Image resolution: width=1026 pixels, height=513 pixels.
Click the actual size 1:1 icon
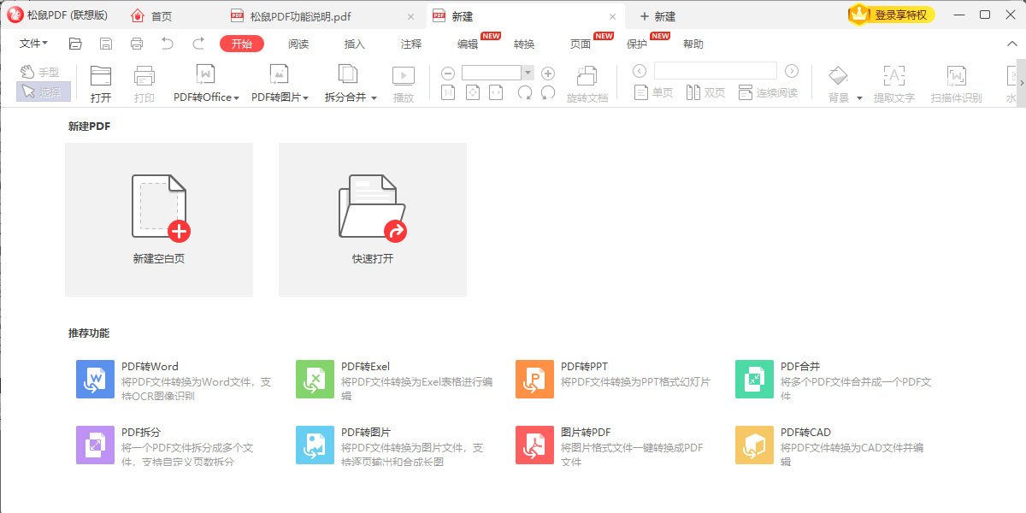(448, 92)
